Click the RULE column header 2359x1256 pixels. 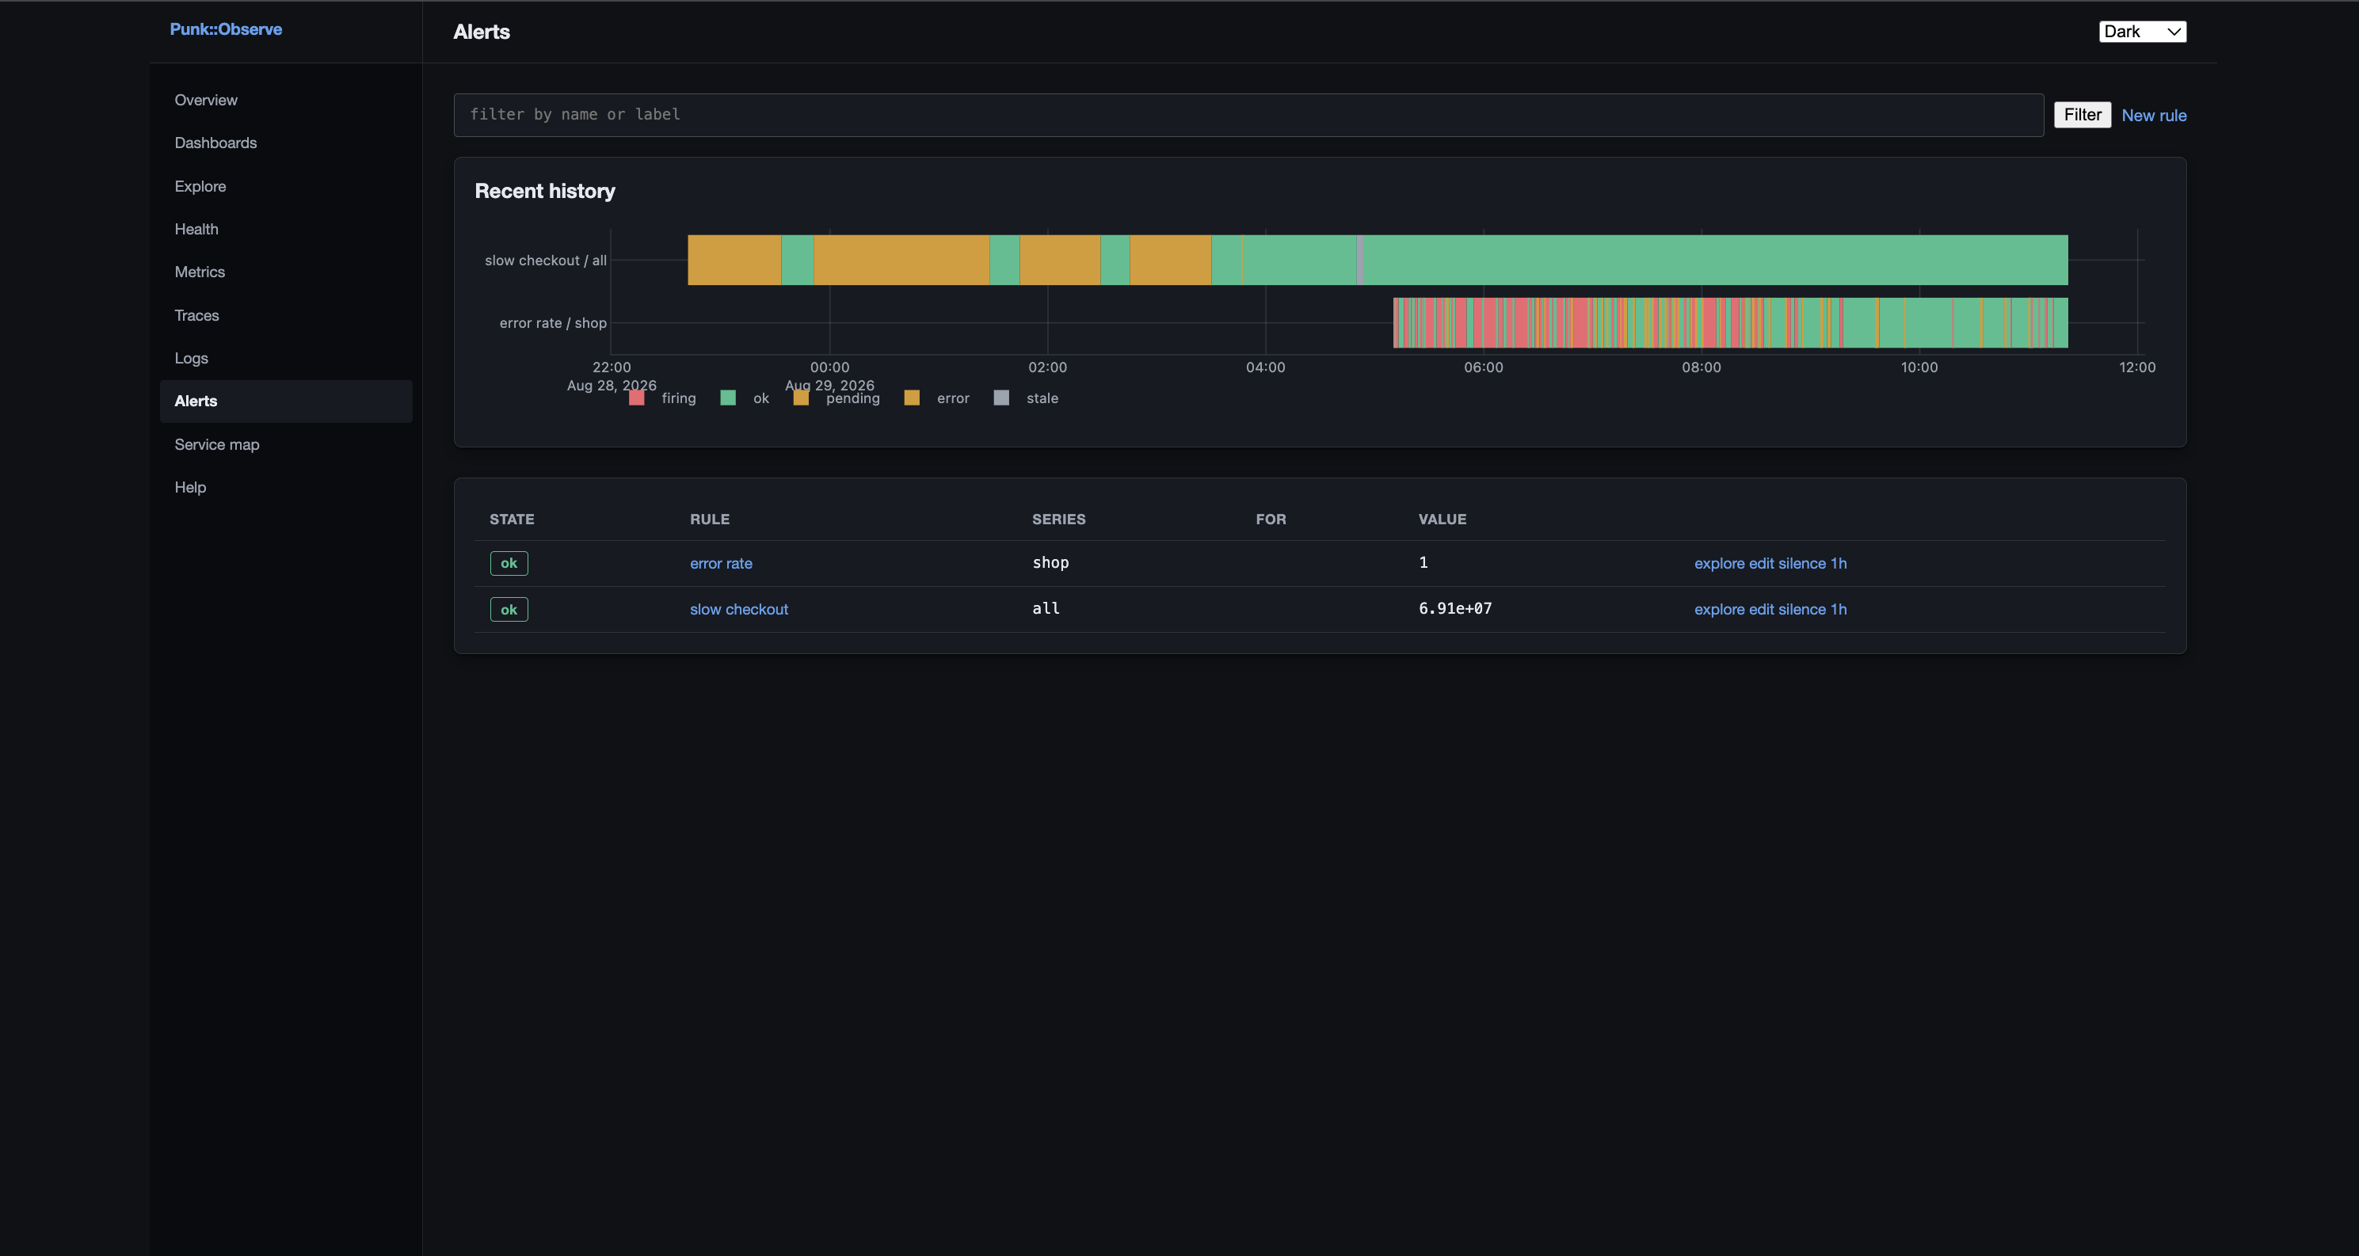pos(710,519)
